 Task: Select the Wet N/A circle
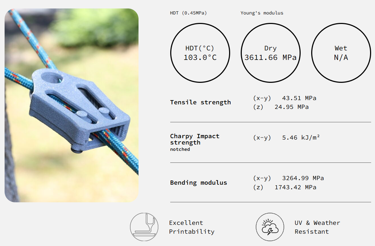point(341,53)
